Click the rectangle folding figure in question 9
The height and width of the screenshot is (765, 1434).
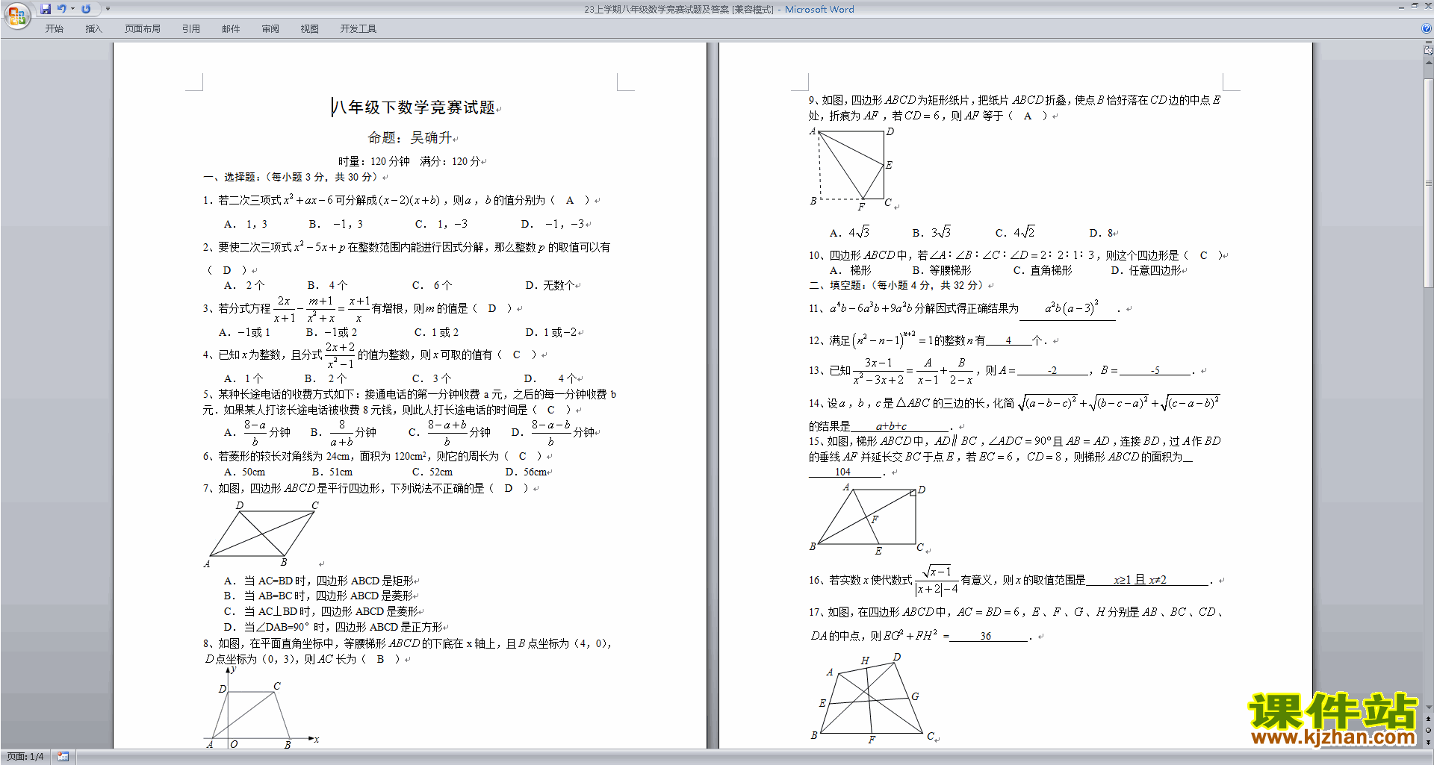point(851,169)
